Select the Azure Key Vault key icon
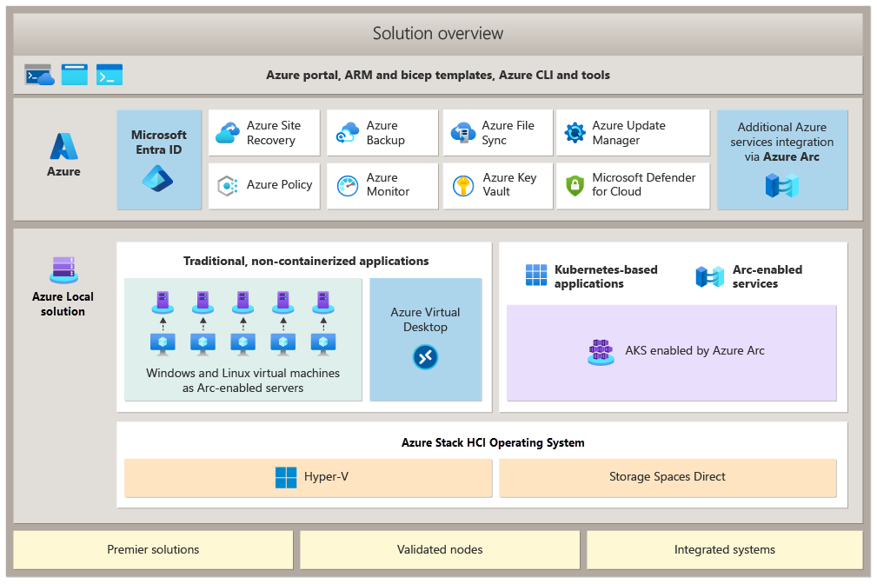This screenshot has height=584, width=877. click(x=462, y=185)
